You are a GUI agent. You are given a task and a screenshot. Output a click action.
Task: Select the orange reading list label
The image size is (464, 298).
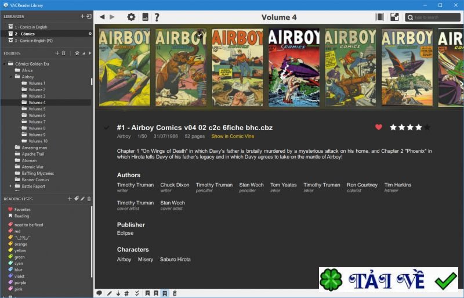21,244
